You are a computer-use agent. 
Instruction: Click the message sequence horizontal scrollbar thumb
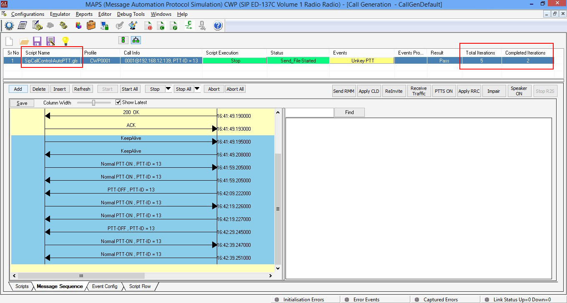(81, 276)
